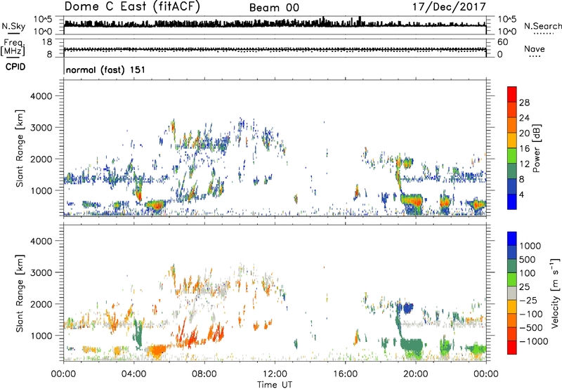Click the "normal (fast) 151" mode text
562x389 pixels.
[105, 70]
